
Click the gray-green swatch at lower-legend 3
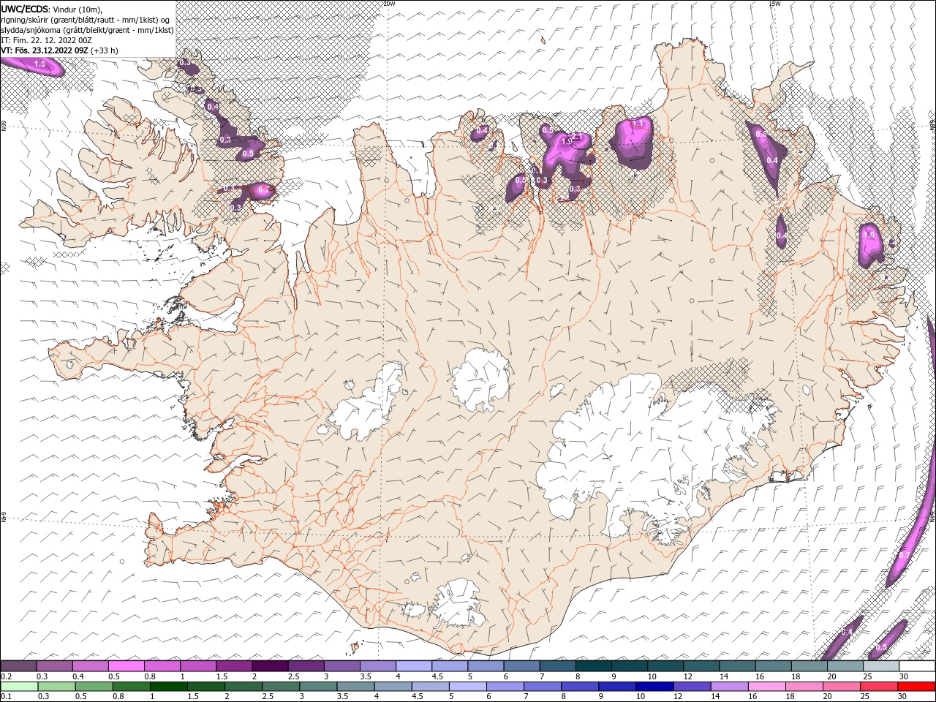(317, 687)
